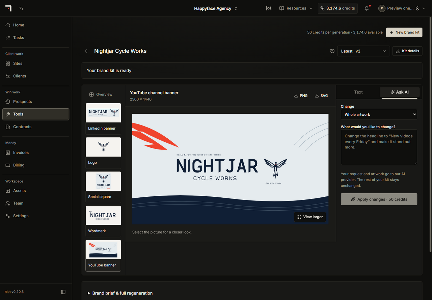Open Clients in the sidebar

point(36,76)
